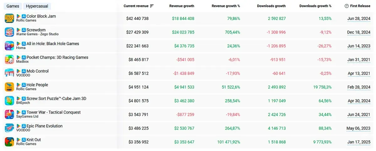
Task: Click the sort icon next to Current revenue
Action: tap(152, 6)
